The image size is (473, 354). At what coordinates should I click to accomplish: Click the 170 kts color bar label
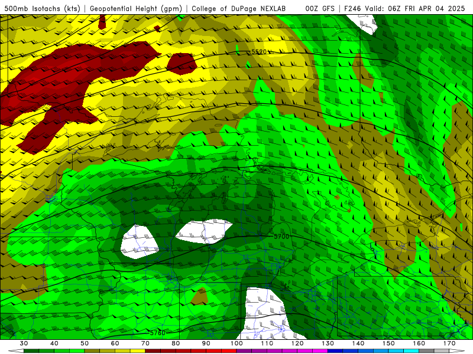[x=449, y=343]
